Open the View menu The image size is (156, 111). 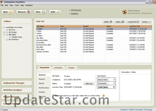click(11, 5)
